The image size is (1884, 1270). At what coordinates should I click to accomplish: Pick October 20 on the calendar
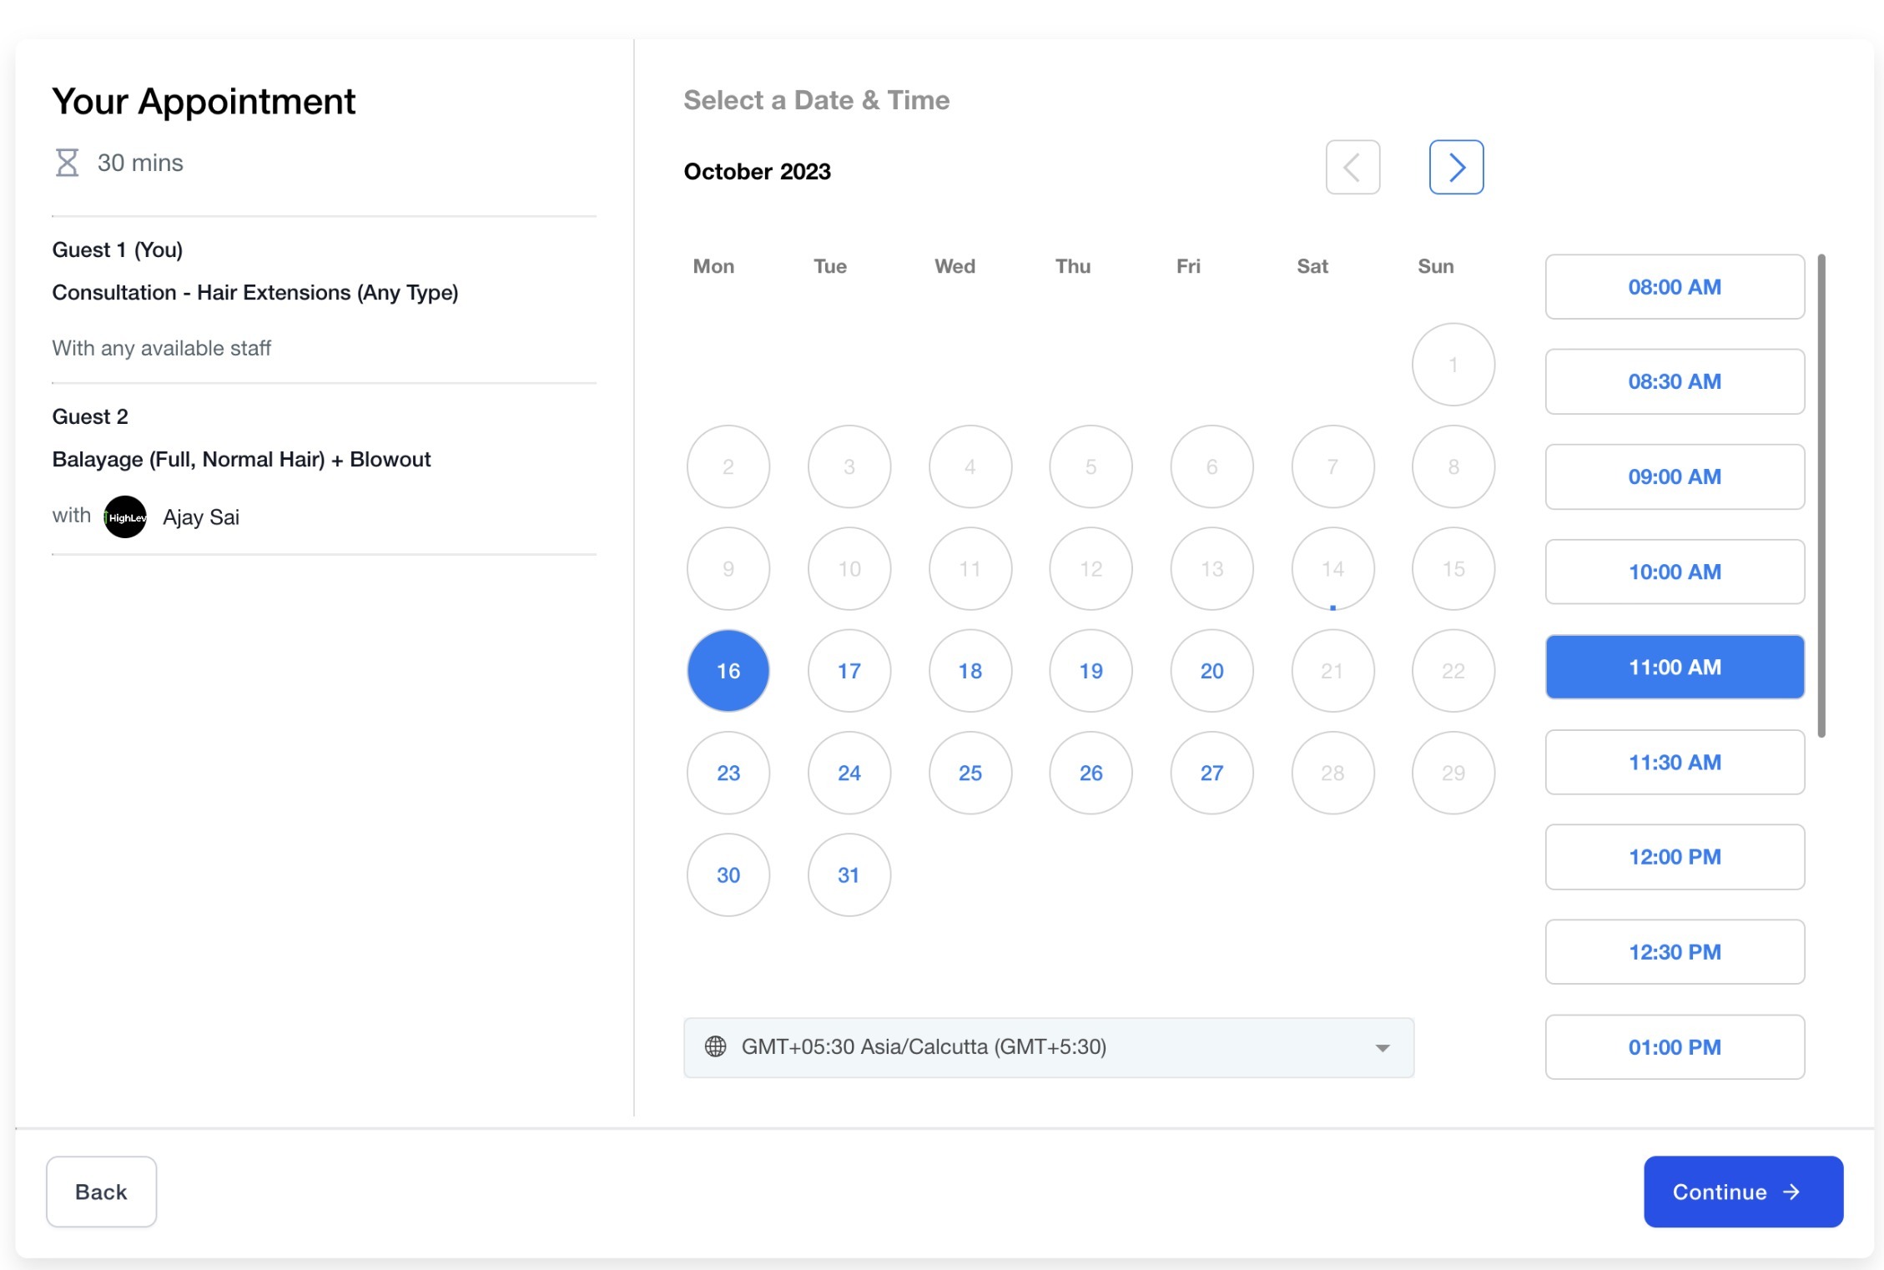(x=1211, y=671)
